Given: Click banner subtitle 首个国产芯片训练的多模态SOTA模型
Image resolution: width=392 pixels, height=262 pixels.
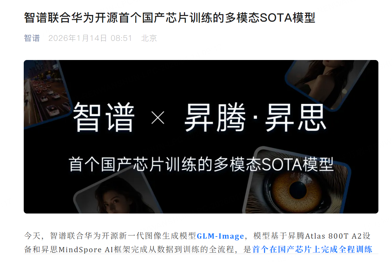Looking at the screenshot, I should [x=201, y=164].
